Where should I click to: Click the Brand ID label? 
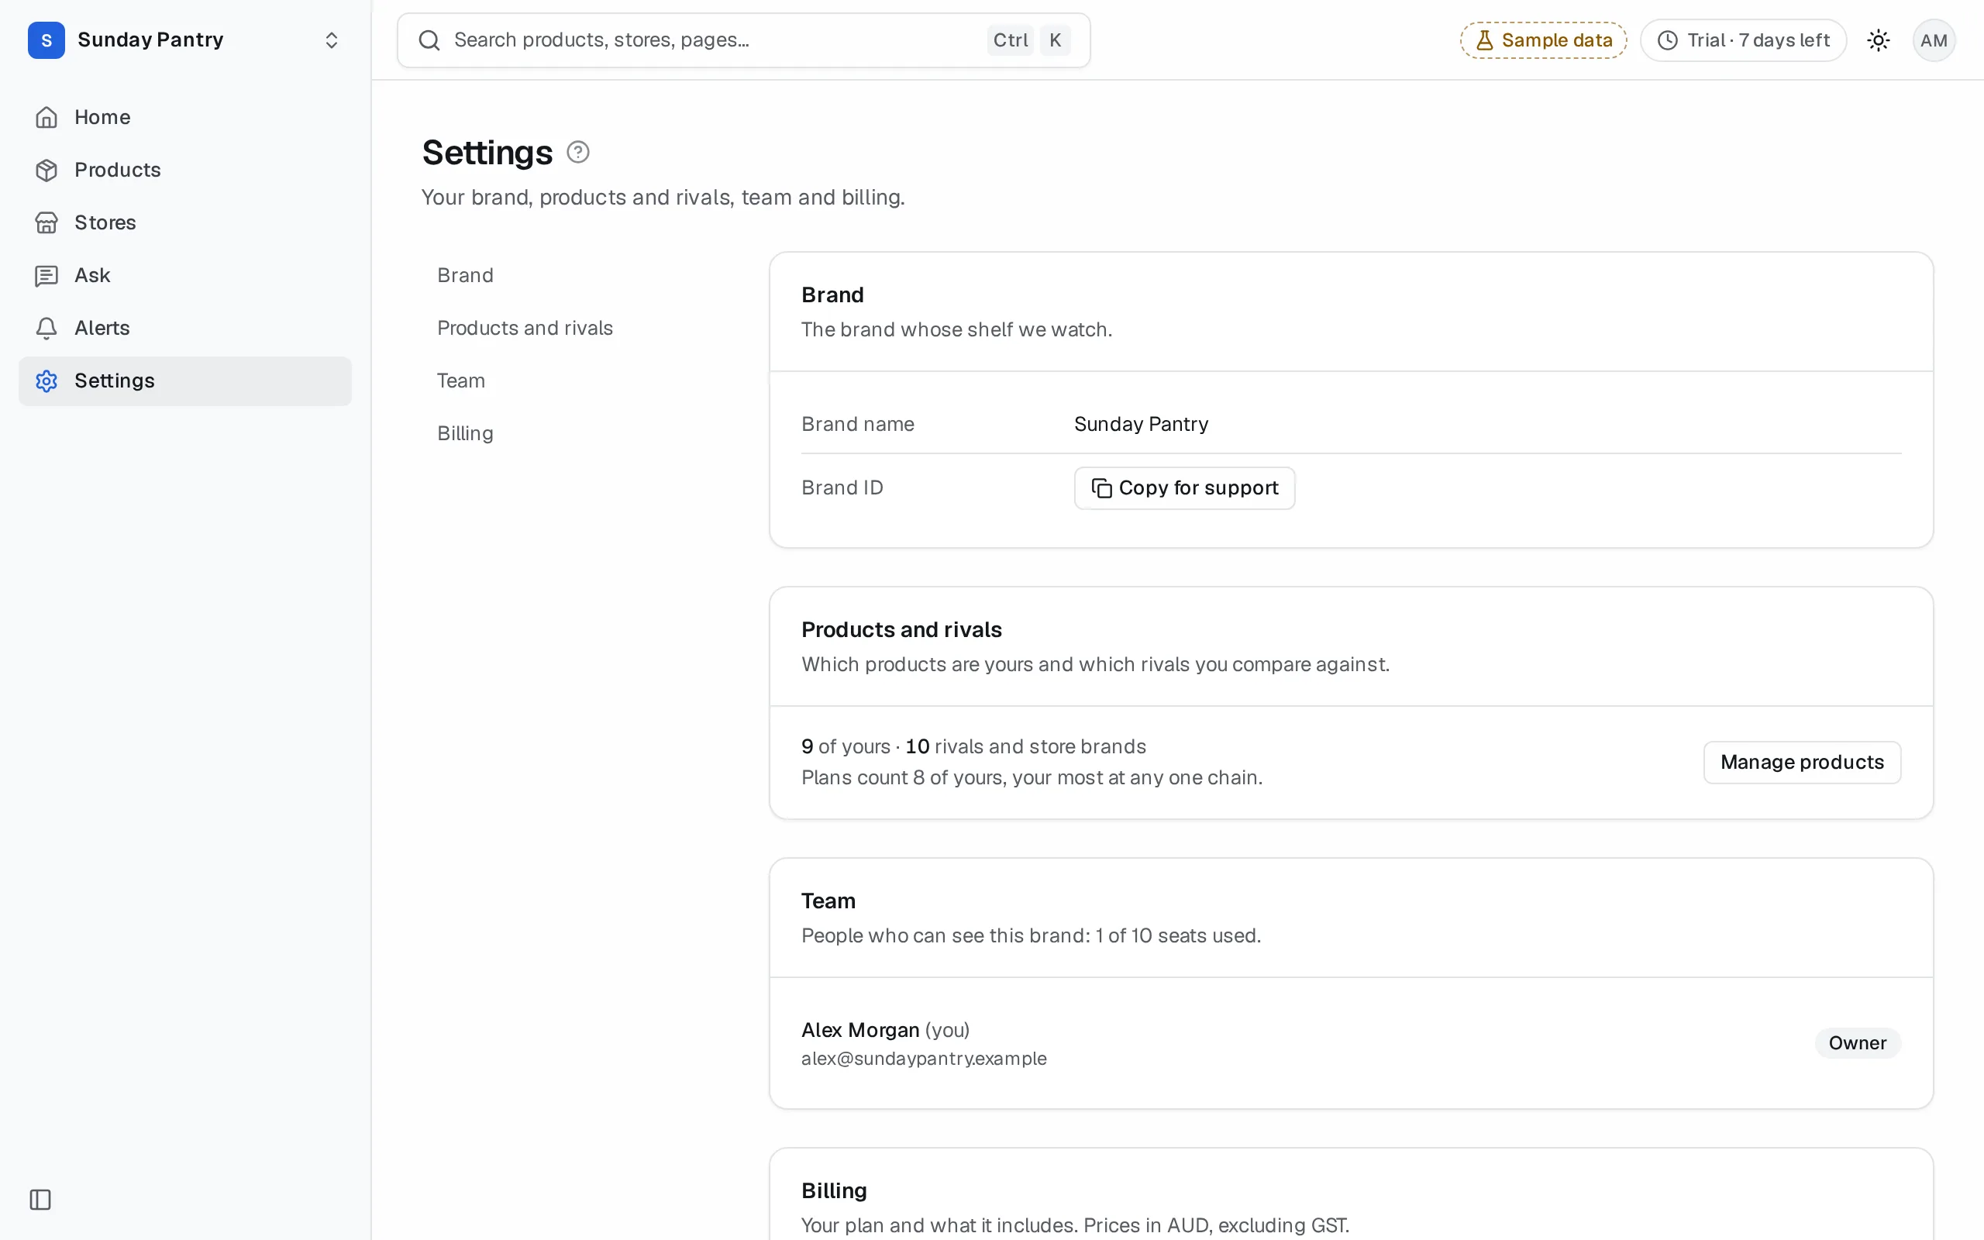point(842,488)
